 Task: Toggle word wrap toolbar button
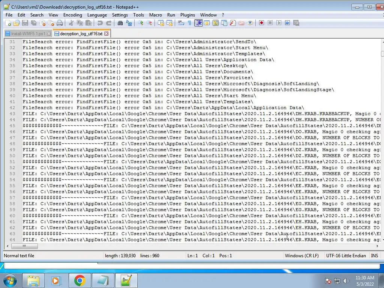[181, 23]
